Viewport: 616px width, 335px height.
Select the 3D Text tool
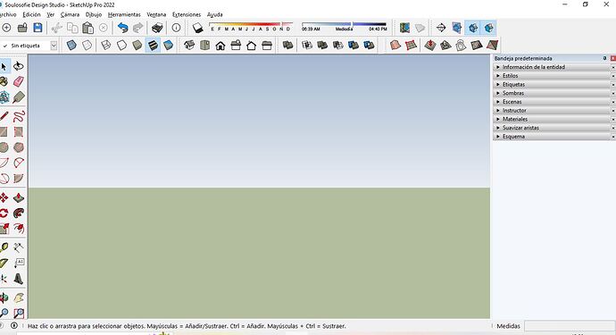(x=18, y=279)
